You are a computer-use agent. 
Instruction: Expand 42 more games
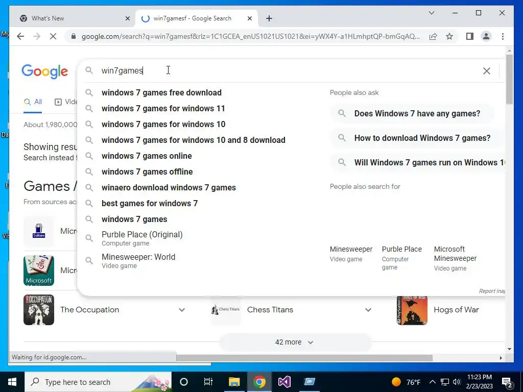coord(295,342)
